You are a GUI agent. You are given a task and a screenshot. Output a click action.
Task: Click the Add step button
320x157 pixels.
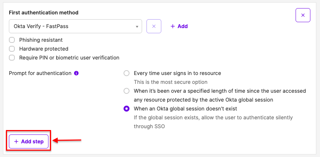pos(28,141)
